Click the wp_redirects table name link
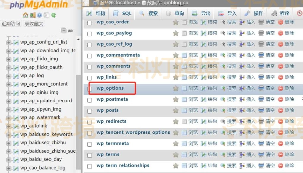 coord(111,121)
